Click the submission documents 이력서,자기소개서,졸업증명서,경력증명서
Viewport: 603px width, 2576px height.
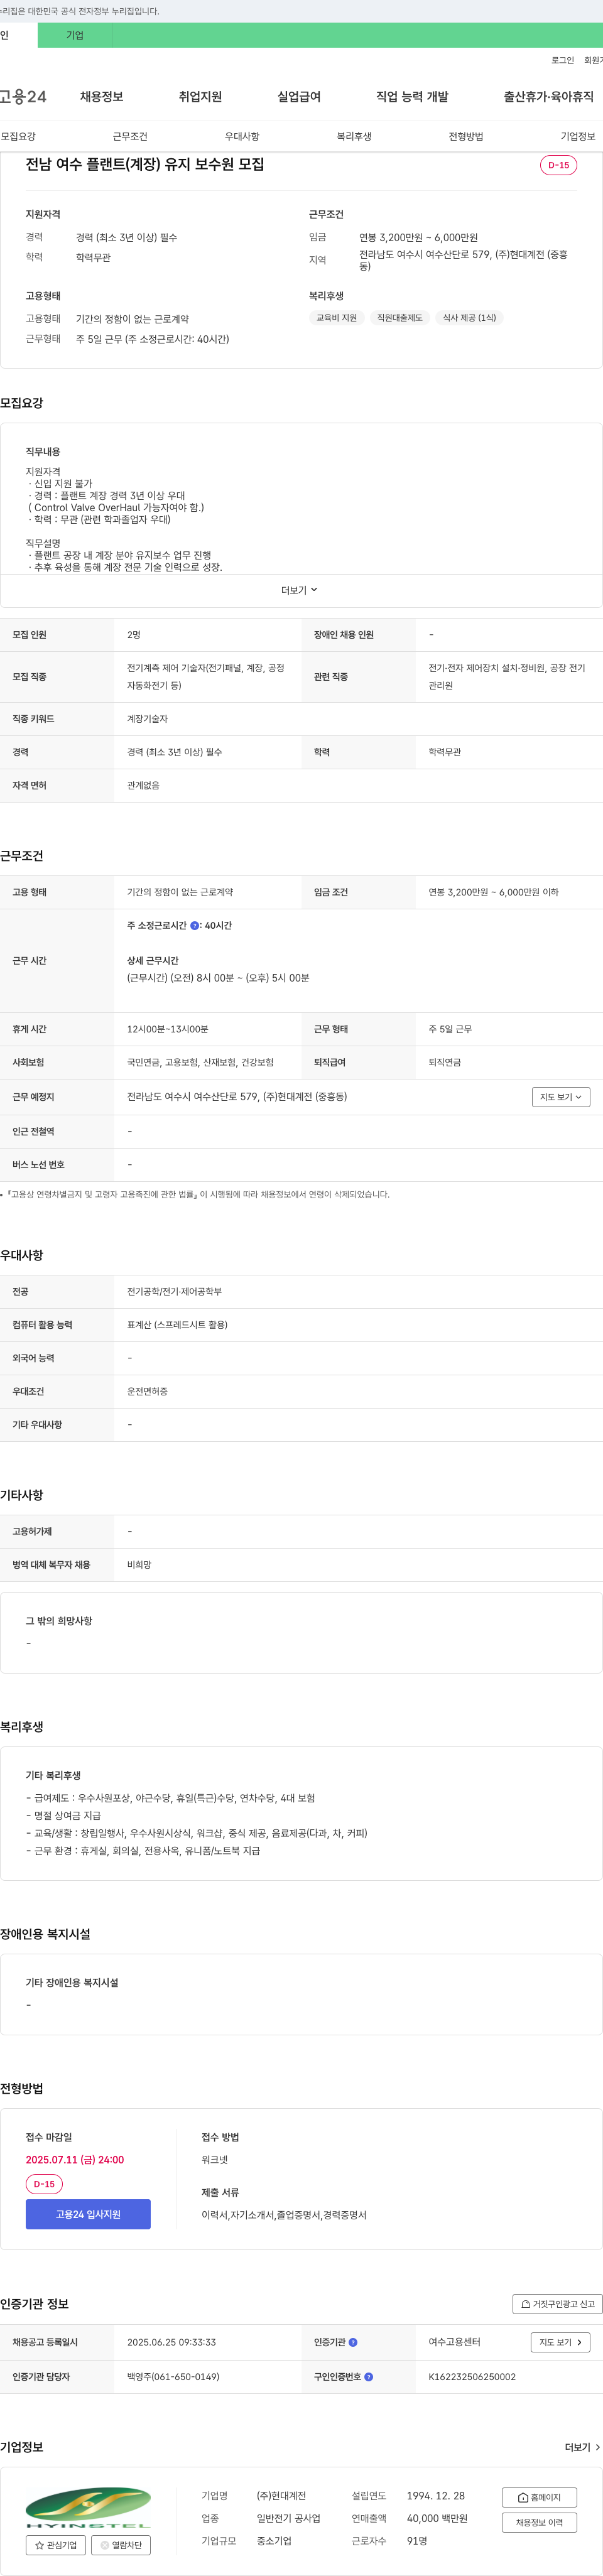coord(284,2215)
